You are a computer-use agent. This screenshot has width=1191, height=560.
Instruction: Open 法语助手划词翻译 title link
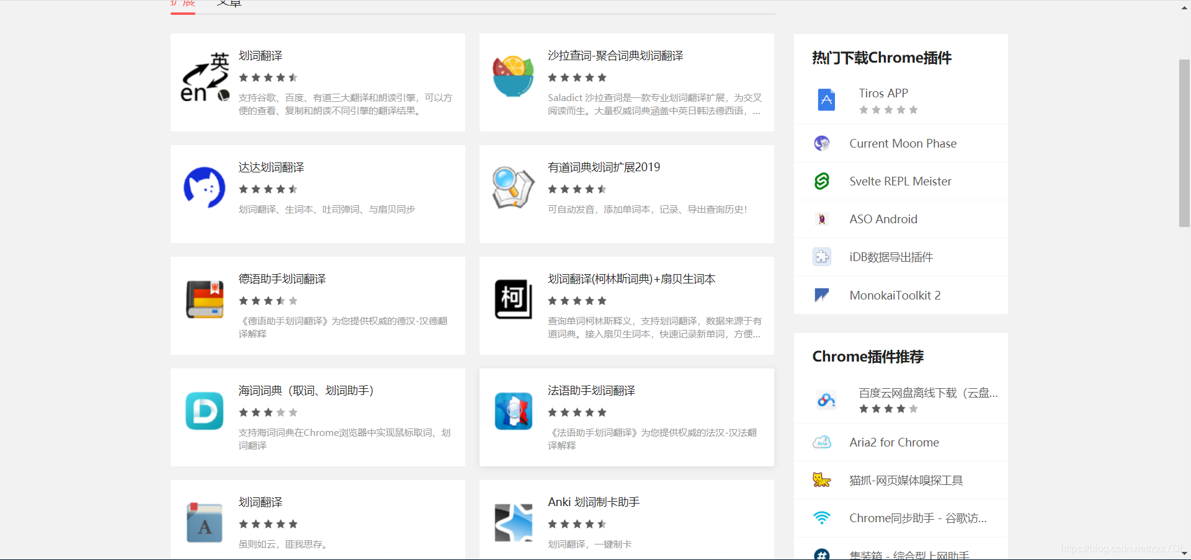pos(591,391)
